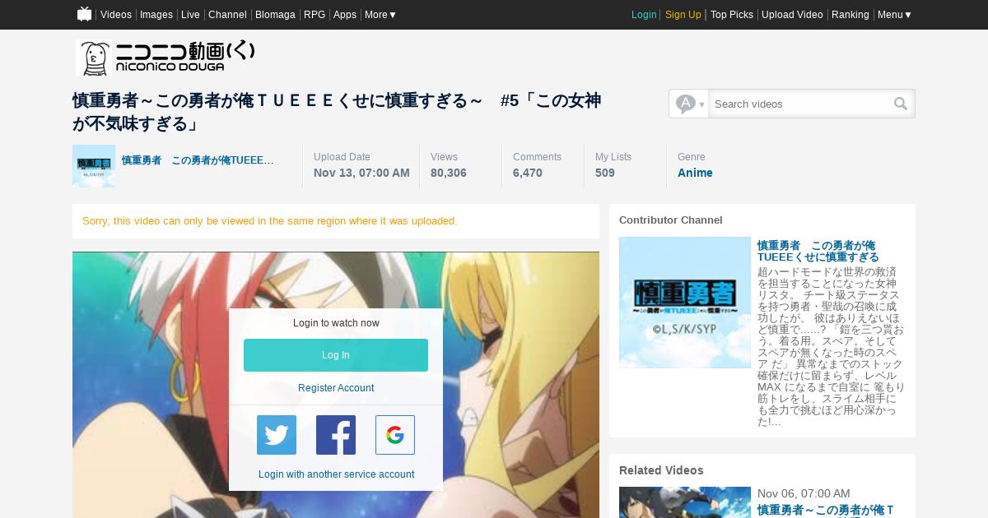This screenshot has height=518, width=988.
Task: Open the Ranking page
Action: [851, 15]
